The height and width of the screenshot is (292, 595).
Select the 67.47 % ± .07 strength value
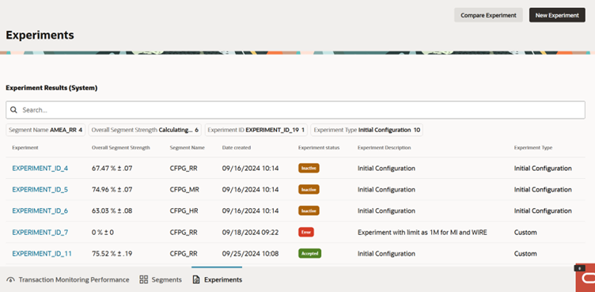(112, 169)
